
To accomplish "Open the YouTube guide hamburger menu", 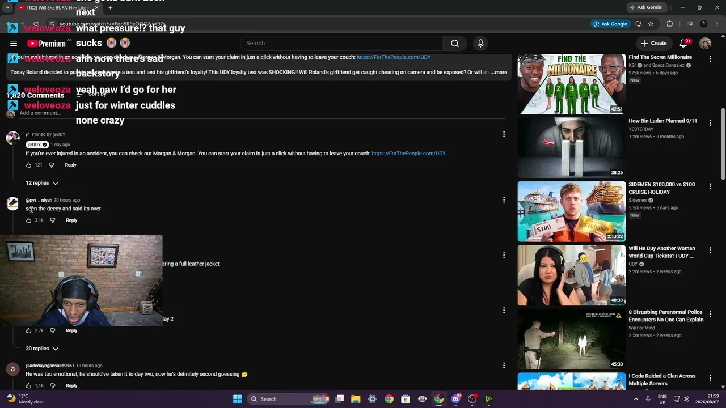I will tap(14, 44).
